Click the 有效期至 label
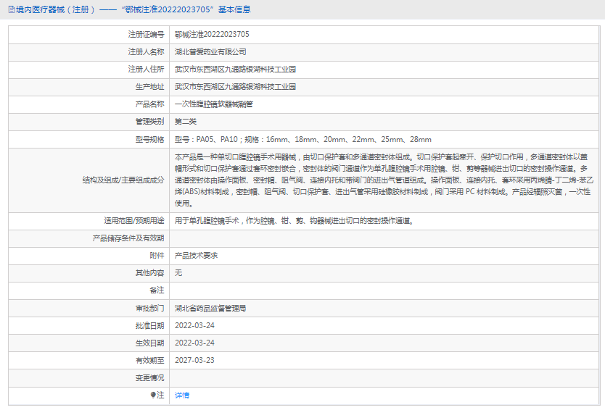 point(149,360)
